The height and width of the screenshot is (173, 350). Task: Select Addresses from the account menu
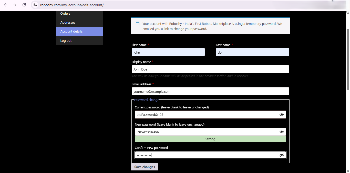tap(68, 22)
